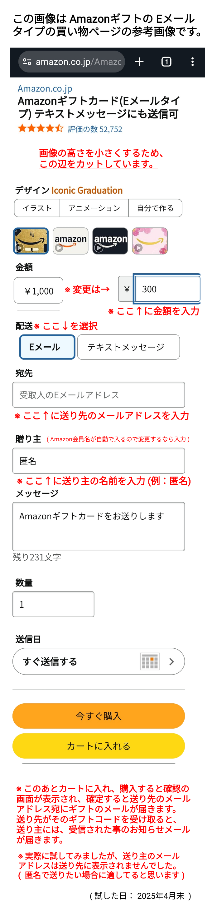Tap the 今すぐ購入 button
Image resolution: width=212 pixels, height=911 pixels.
99,716
